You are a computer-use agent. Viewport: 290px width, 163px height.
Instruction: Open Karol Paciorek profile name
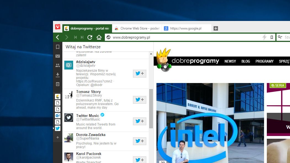(89, 154)
